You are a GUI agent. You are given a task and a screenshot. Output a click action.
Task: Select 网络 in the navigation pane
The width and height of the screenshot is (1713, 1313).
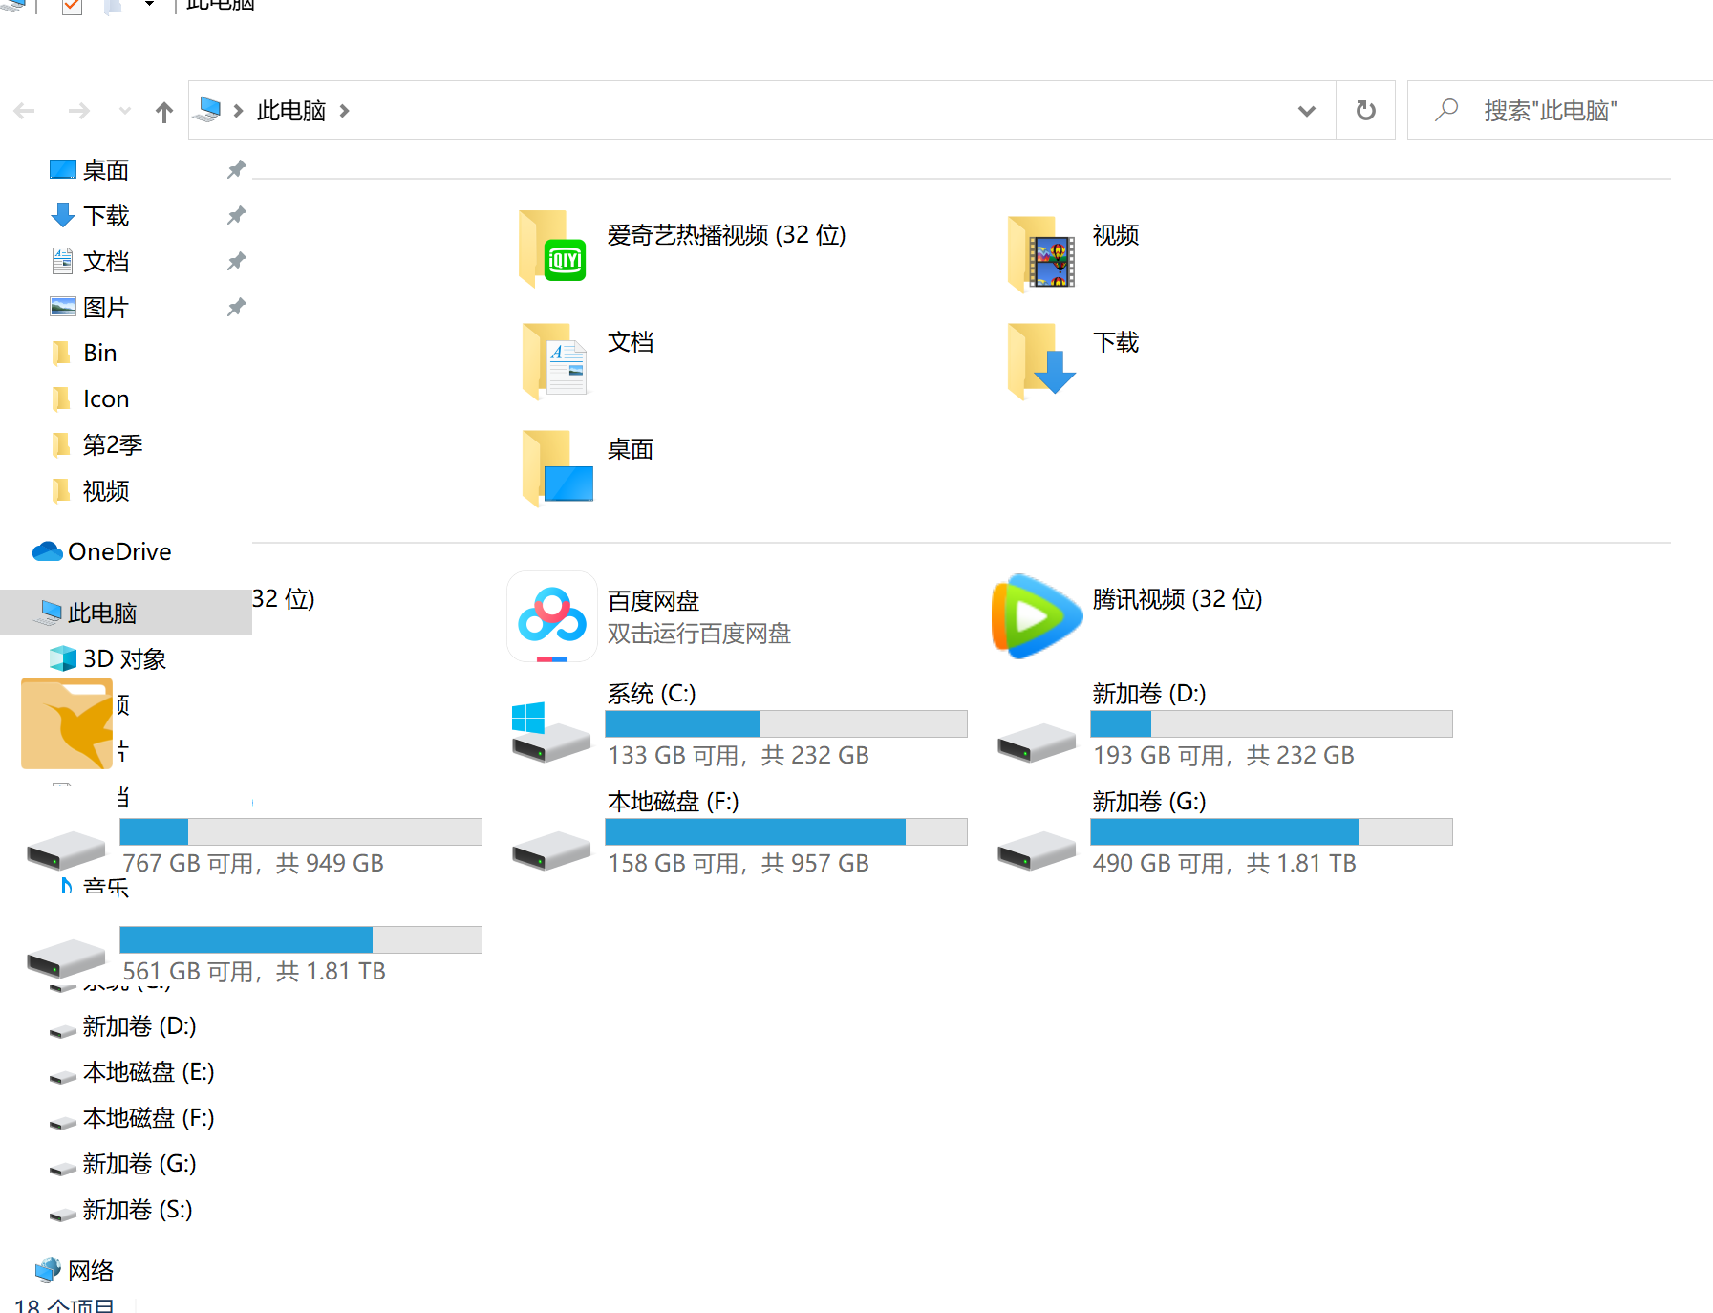click(x=90, y=1270)
